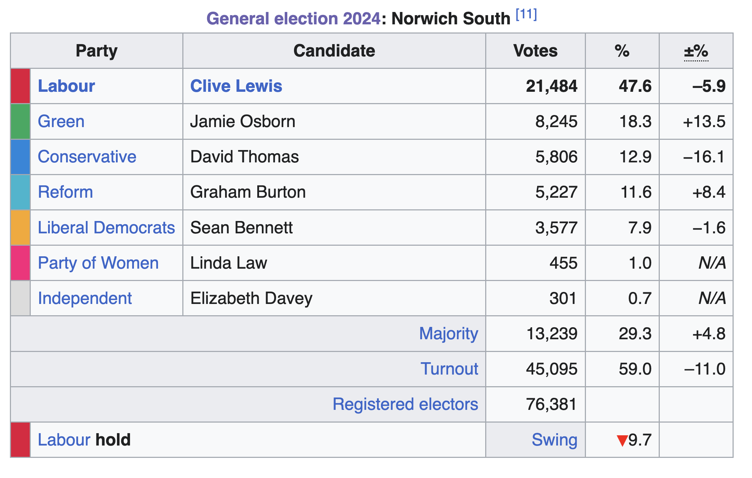
Task: Click the Turnout link
Action: pos(449,369)
